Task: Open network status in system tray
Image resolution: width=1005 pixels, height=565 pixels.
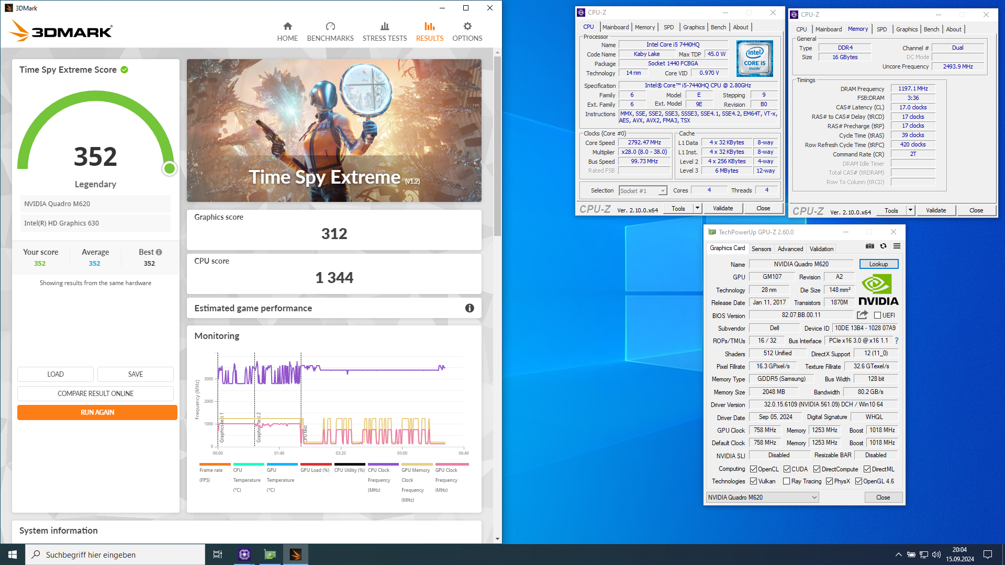Action: point(924,555)
